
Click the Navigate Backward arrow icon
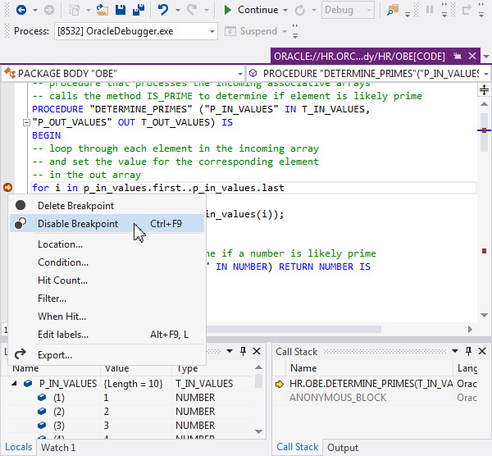(x=20, y=10)
